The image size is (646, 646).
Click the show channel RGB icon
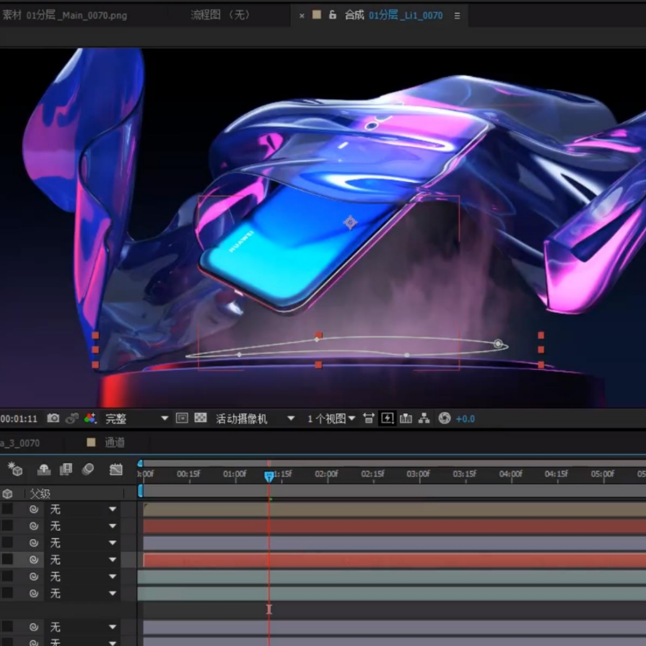tap(90, 419)
